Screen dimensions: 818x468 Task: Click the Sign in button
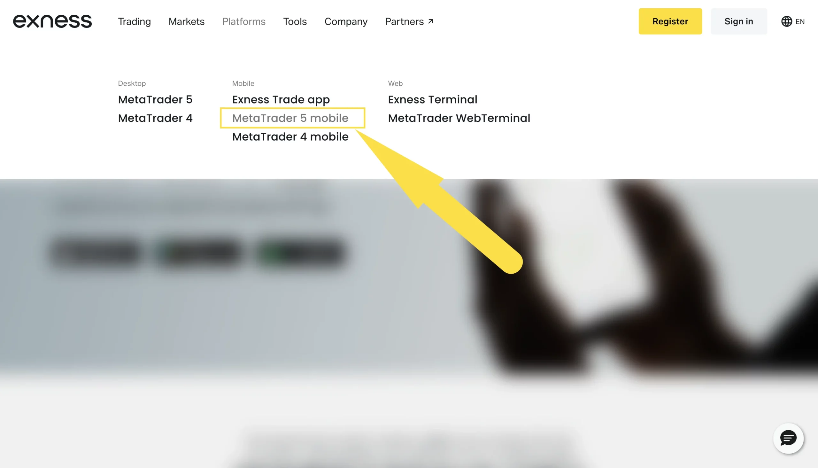pyautogui.click(x=739, y=21)
